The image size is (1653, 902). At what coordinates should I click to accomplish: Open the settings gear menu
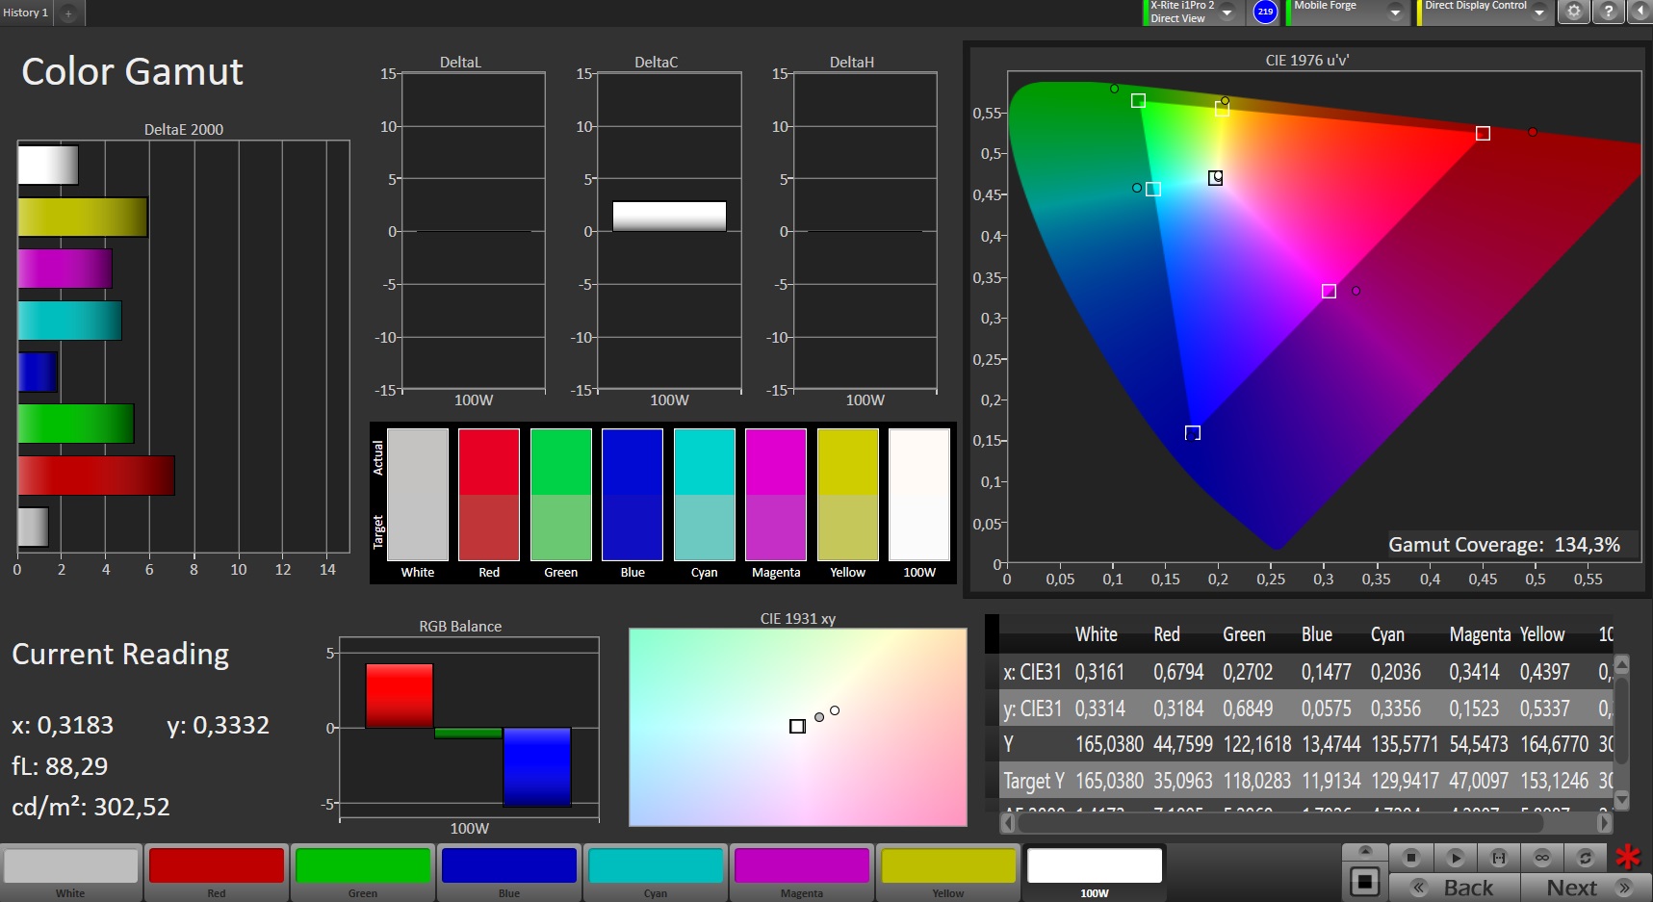[1573, 12]
